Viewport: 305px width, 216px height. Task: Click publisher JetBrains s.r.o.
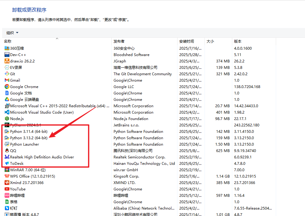(126, 125)
